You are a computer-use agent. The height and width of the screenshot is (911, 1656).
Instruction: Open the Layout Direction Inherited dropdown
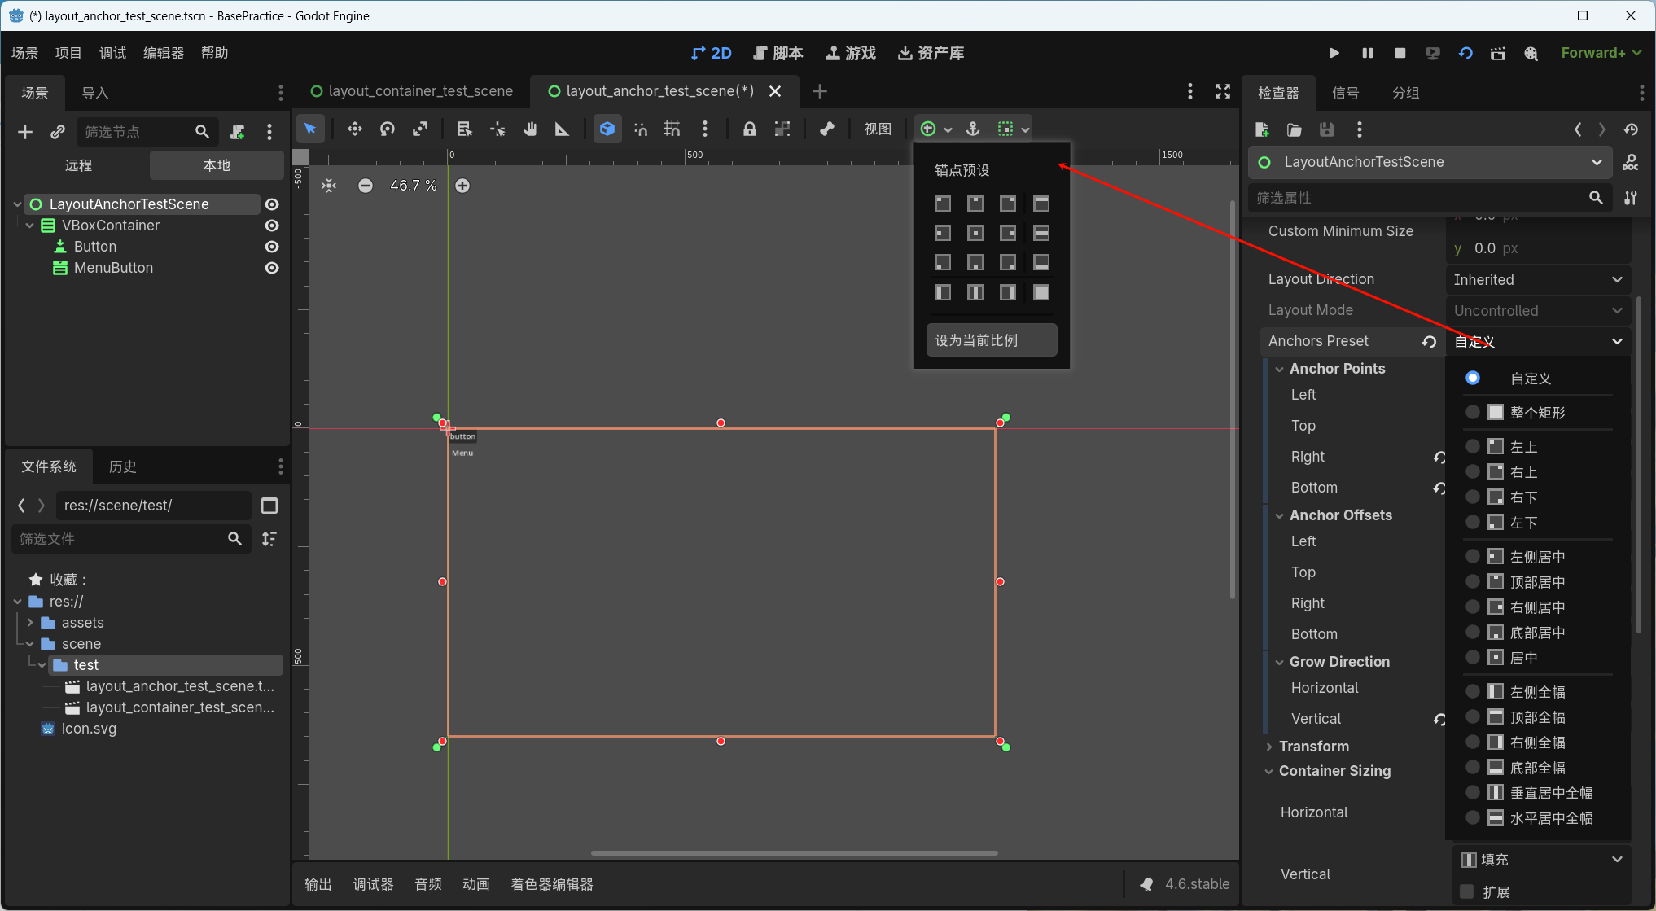[x=1537, y=279]
